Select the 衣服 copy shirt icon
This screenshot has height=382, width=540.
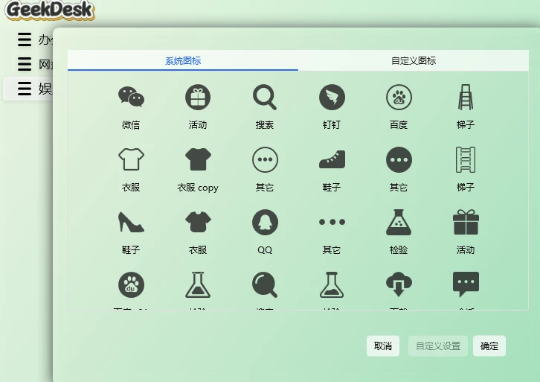coord(198,159)
